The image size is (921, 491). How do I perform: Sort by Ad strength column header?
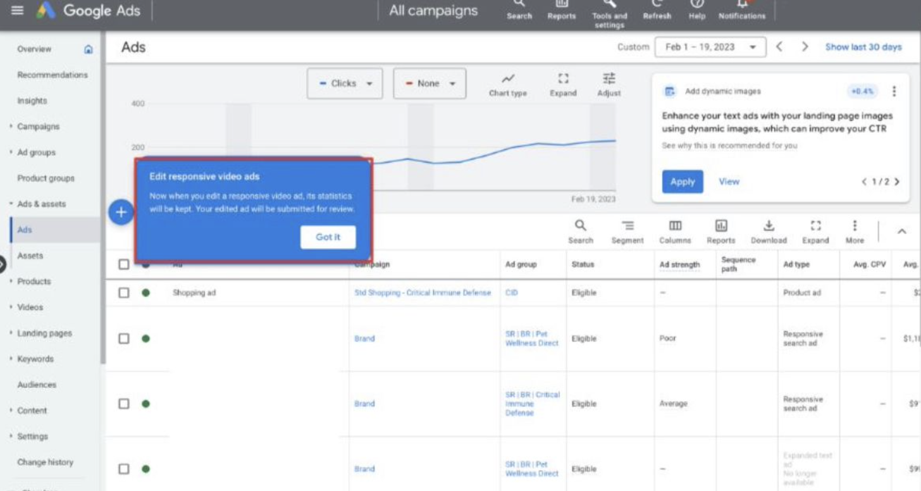(x=680, y=264)
